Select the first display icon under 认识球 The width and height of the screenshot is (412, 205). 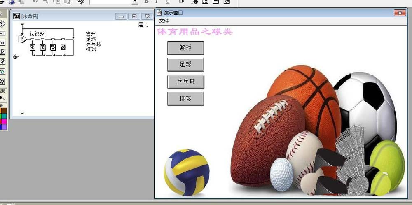(x=32, y=47)
